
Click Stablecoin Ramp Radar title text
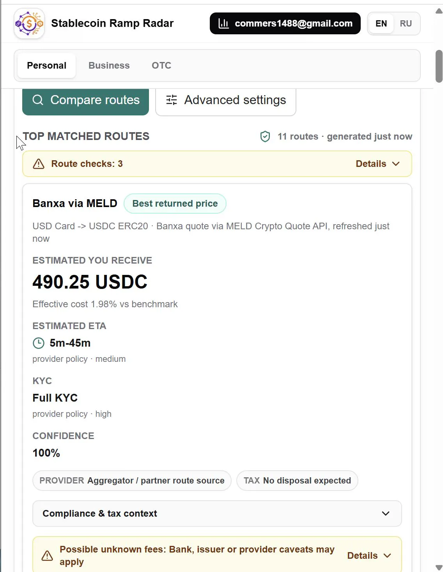point(112,23)
